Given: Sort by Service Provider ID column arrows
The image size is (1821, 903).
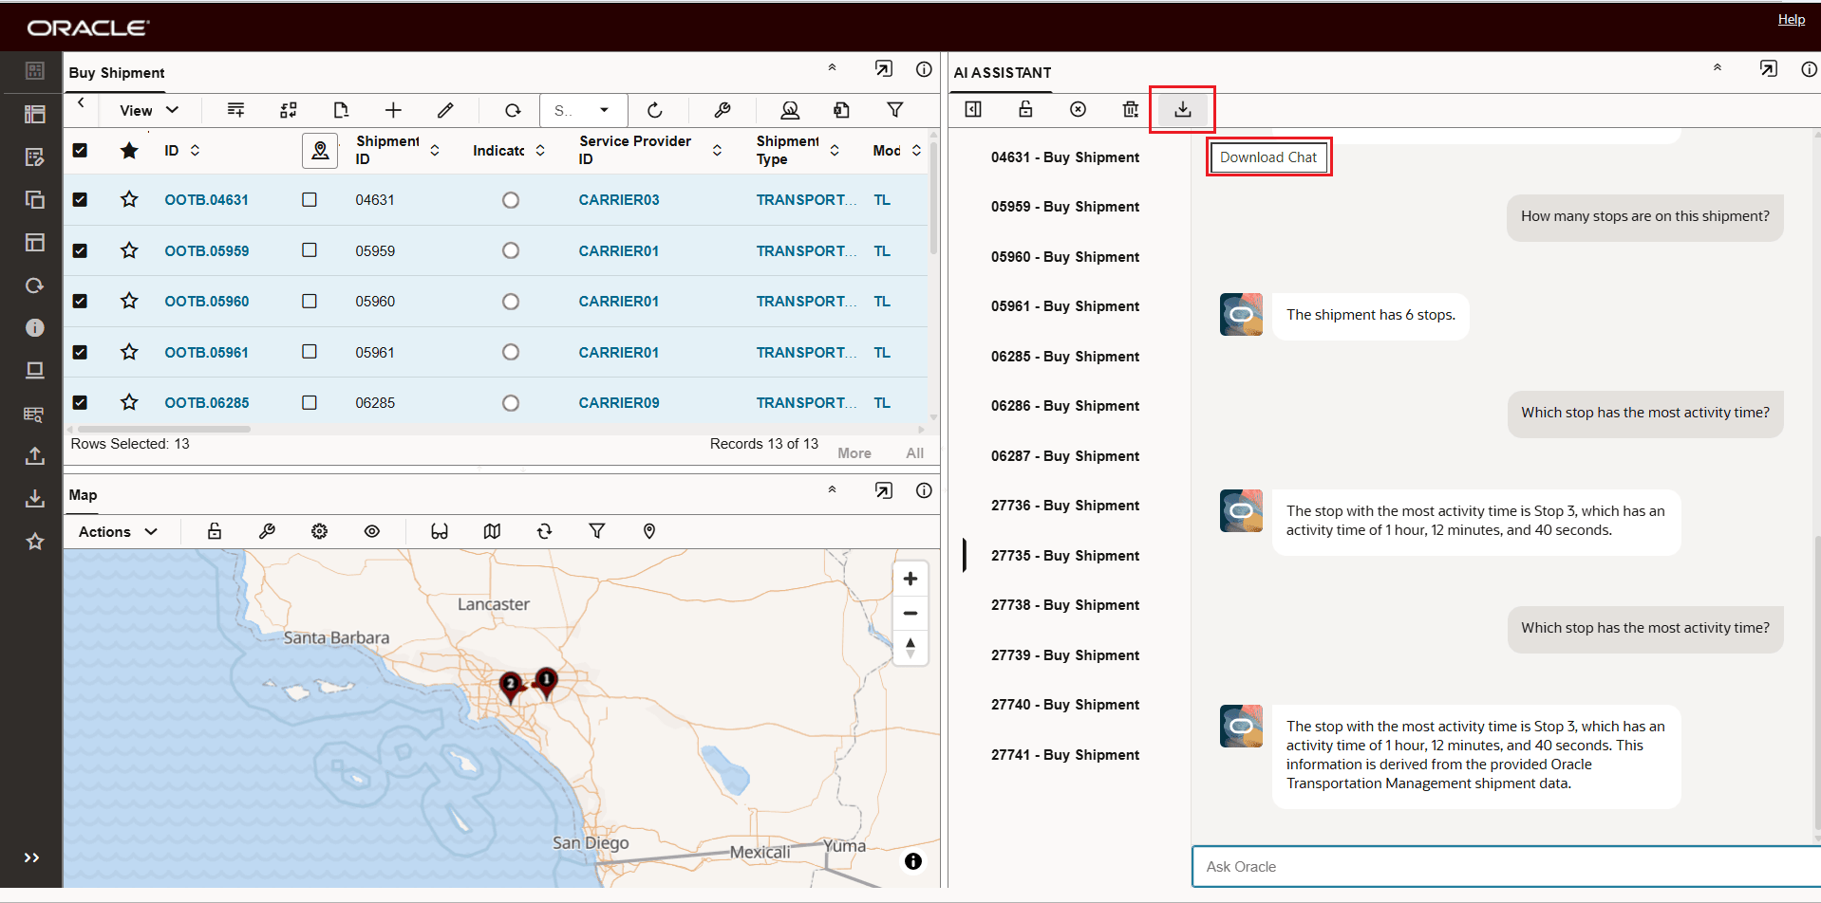Looking at the screenshot, I should [x=717, y=150].
